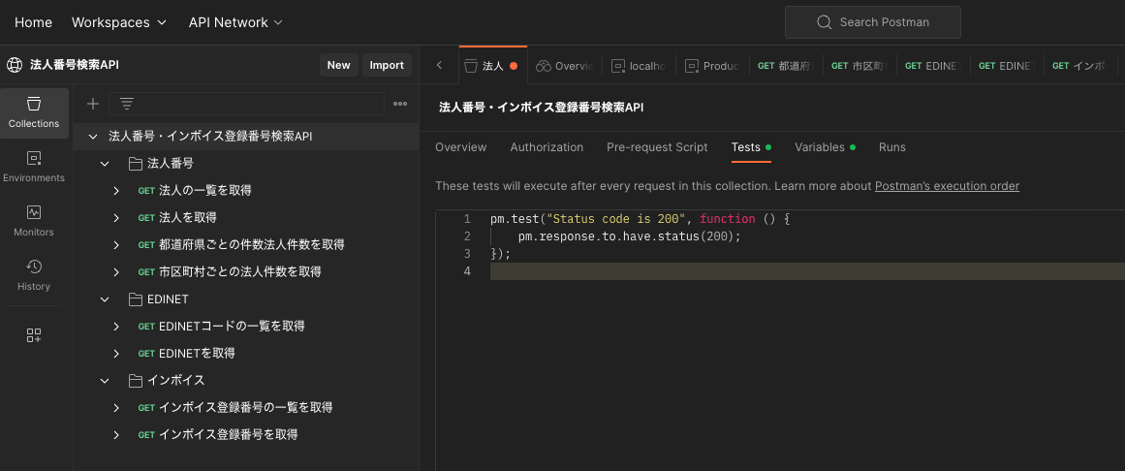This screenshot has height=471, width=1125.
Task: Click the back arrow before tabs
Action: tap(439, 65)
